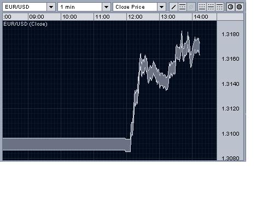Open the Close Price type dropdown arrow
The width and height of the screenshot is (280, 210).
161,7
